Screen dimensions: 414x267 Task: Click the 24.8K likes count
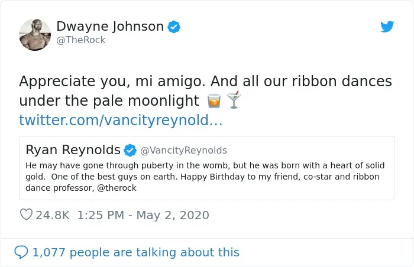pos(53,215)
